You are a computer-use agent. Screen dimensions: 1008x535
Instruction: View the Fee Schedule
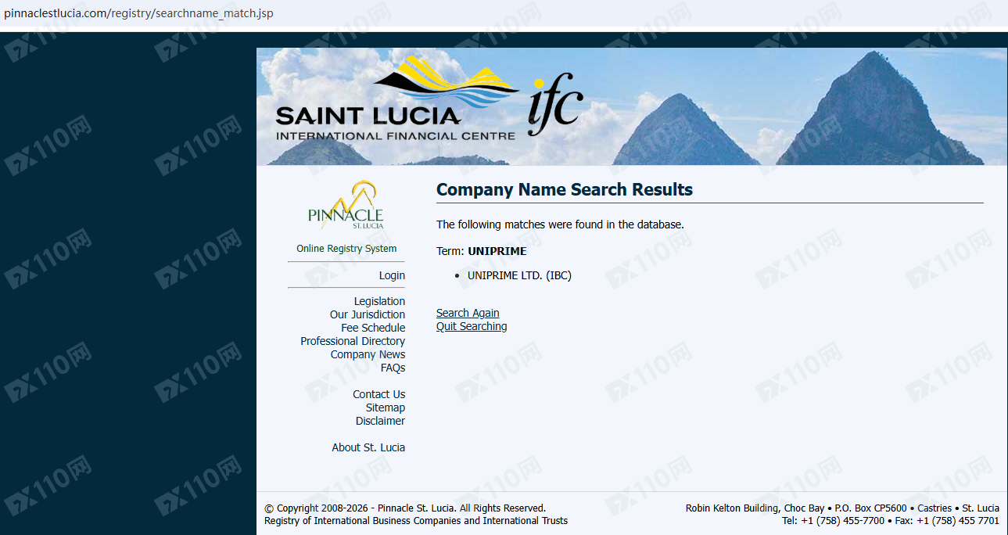[x=373, y=328]
